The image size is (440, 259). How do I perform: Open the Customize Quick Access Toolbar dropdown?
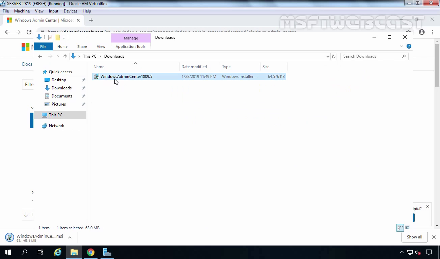[64, 37]
